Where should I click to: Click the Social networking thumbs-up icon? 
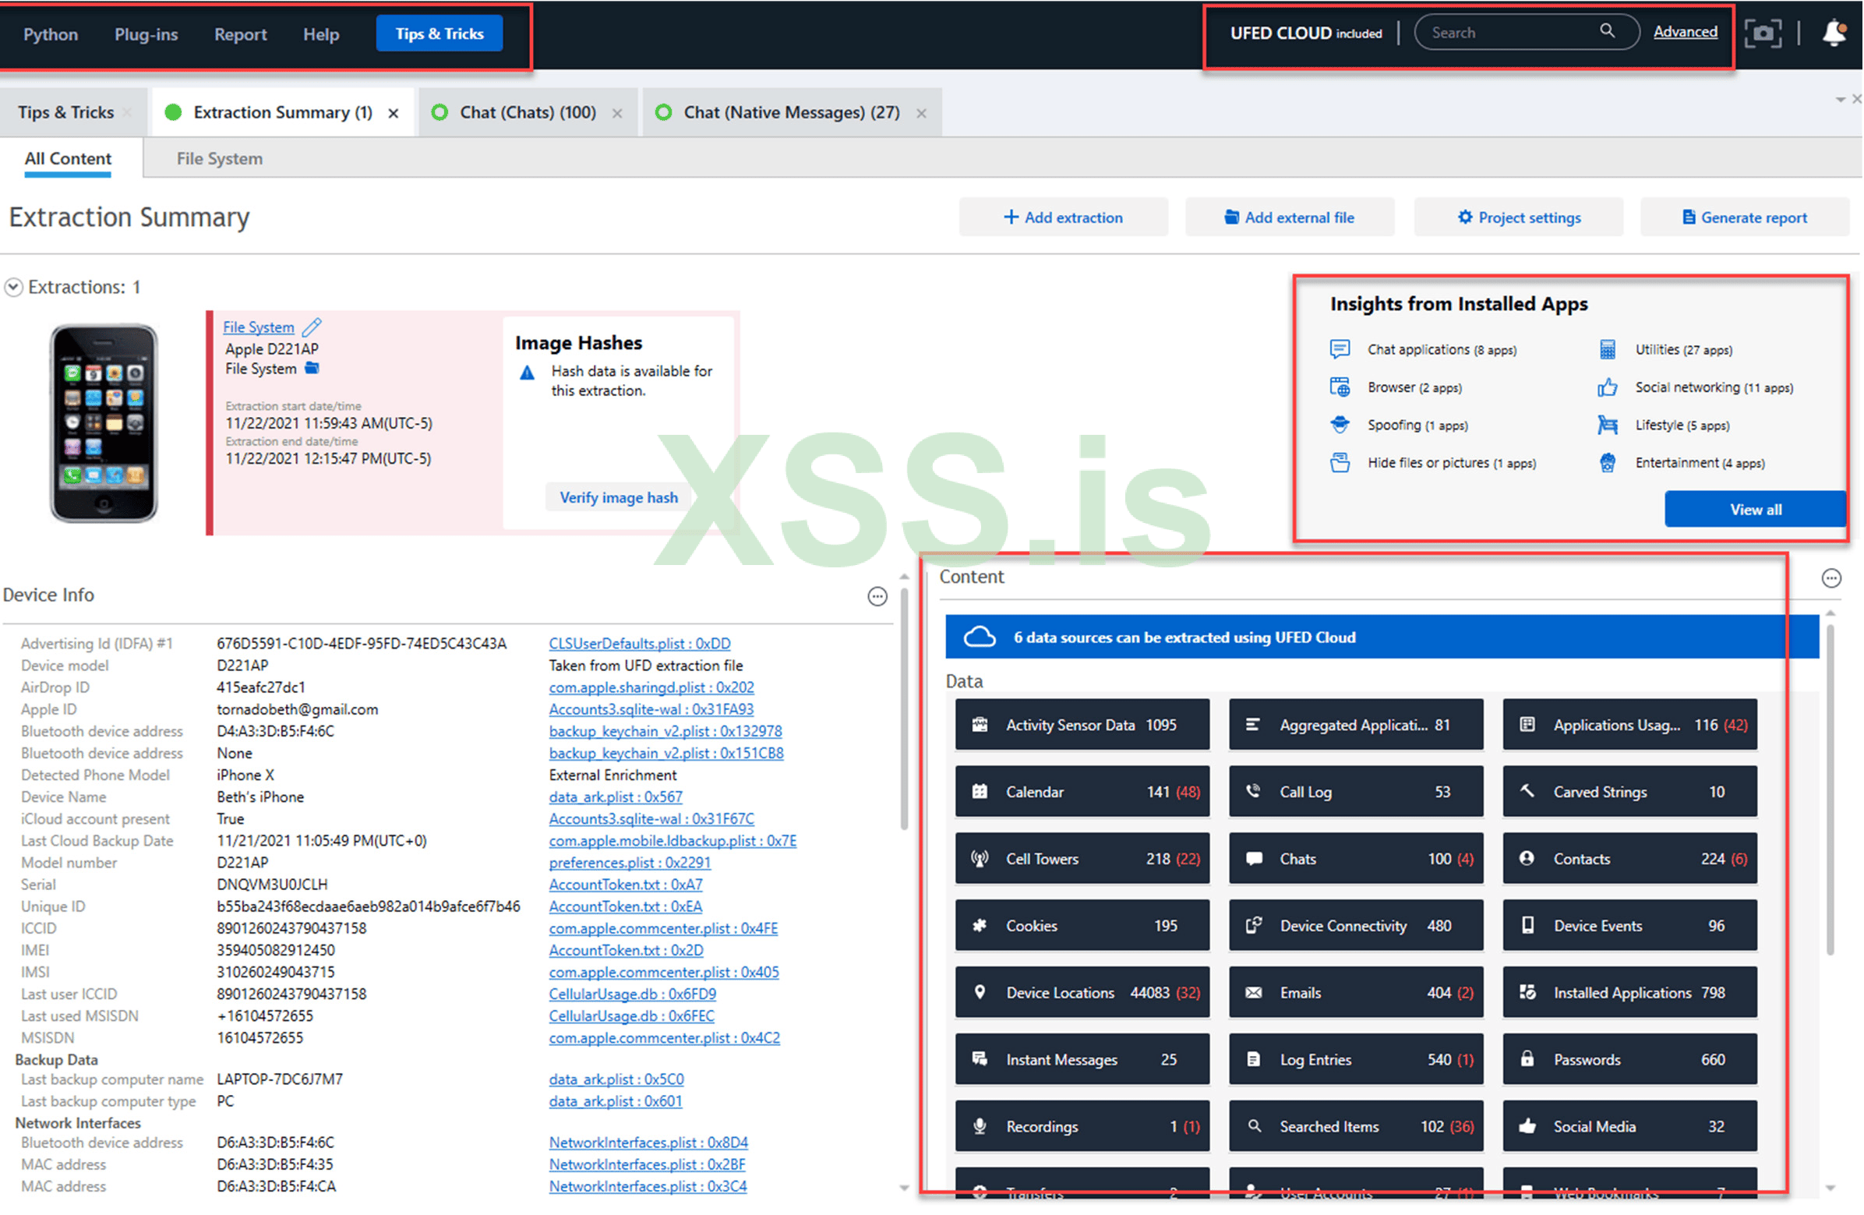point(1607,387)
